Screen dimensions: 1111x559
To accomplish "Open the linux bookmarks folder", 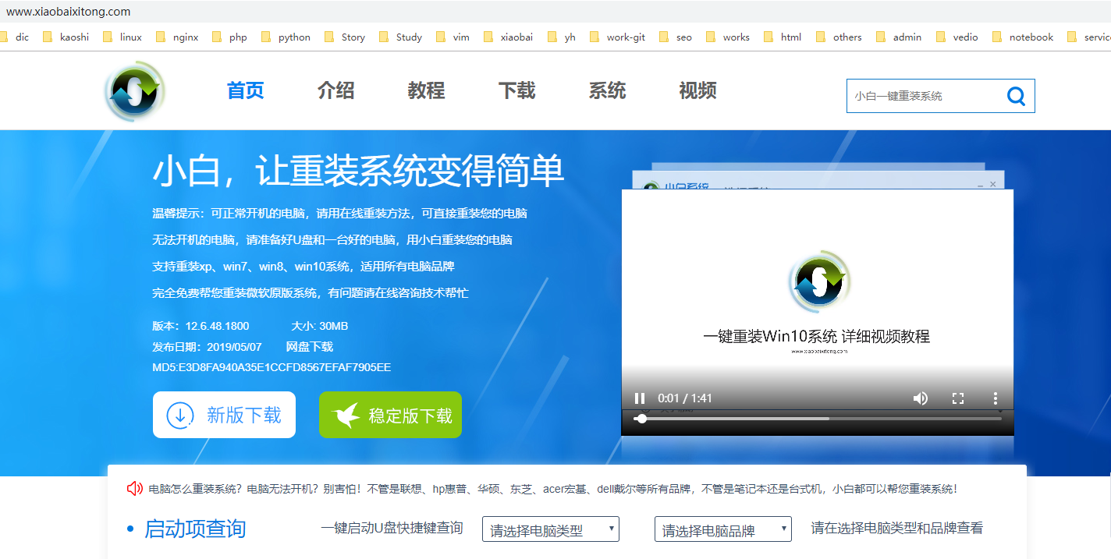I will pyautogui.click(x=122, y=36).
